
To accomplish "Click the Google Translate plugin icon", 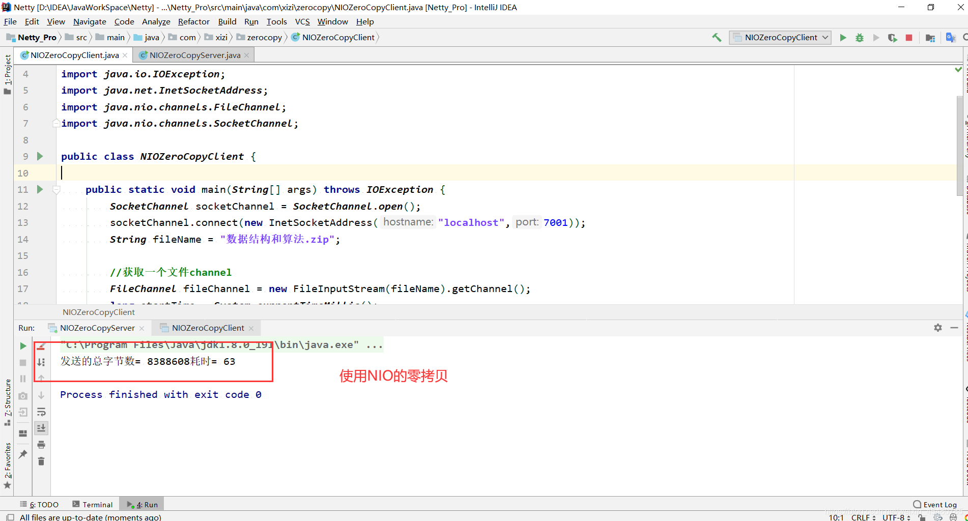I will click(x=950, y=38).
